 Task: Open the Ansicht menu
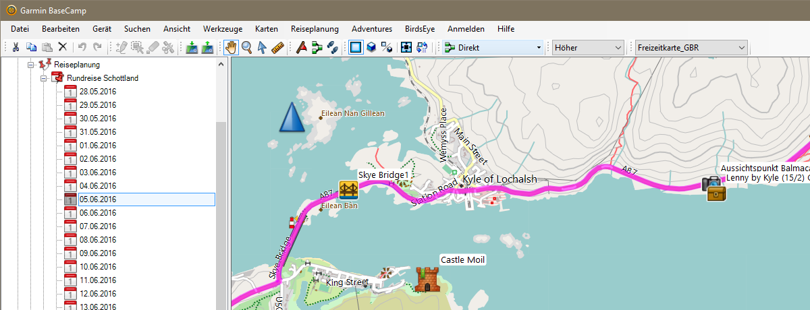click(x=177, y=29)
